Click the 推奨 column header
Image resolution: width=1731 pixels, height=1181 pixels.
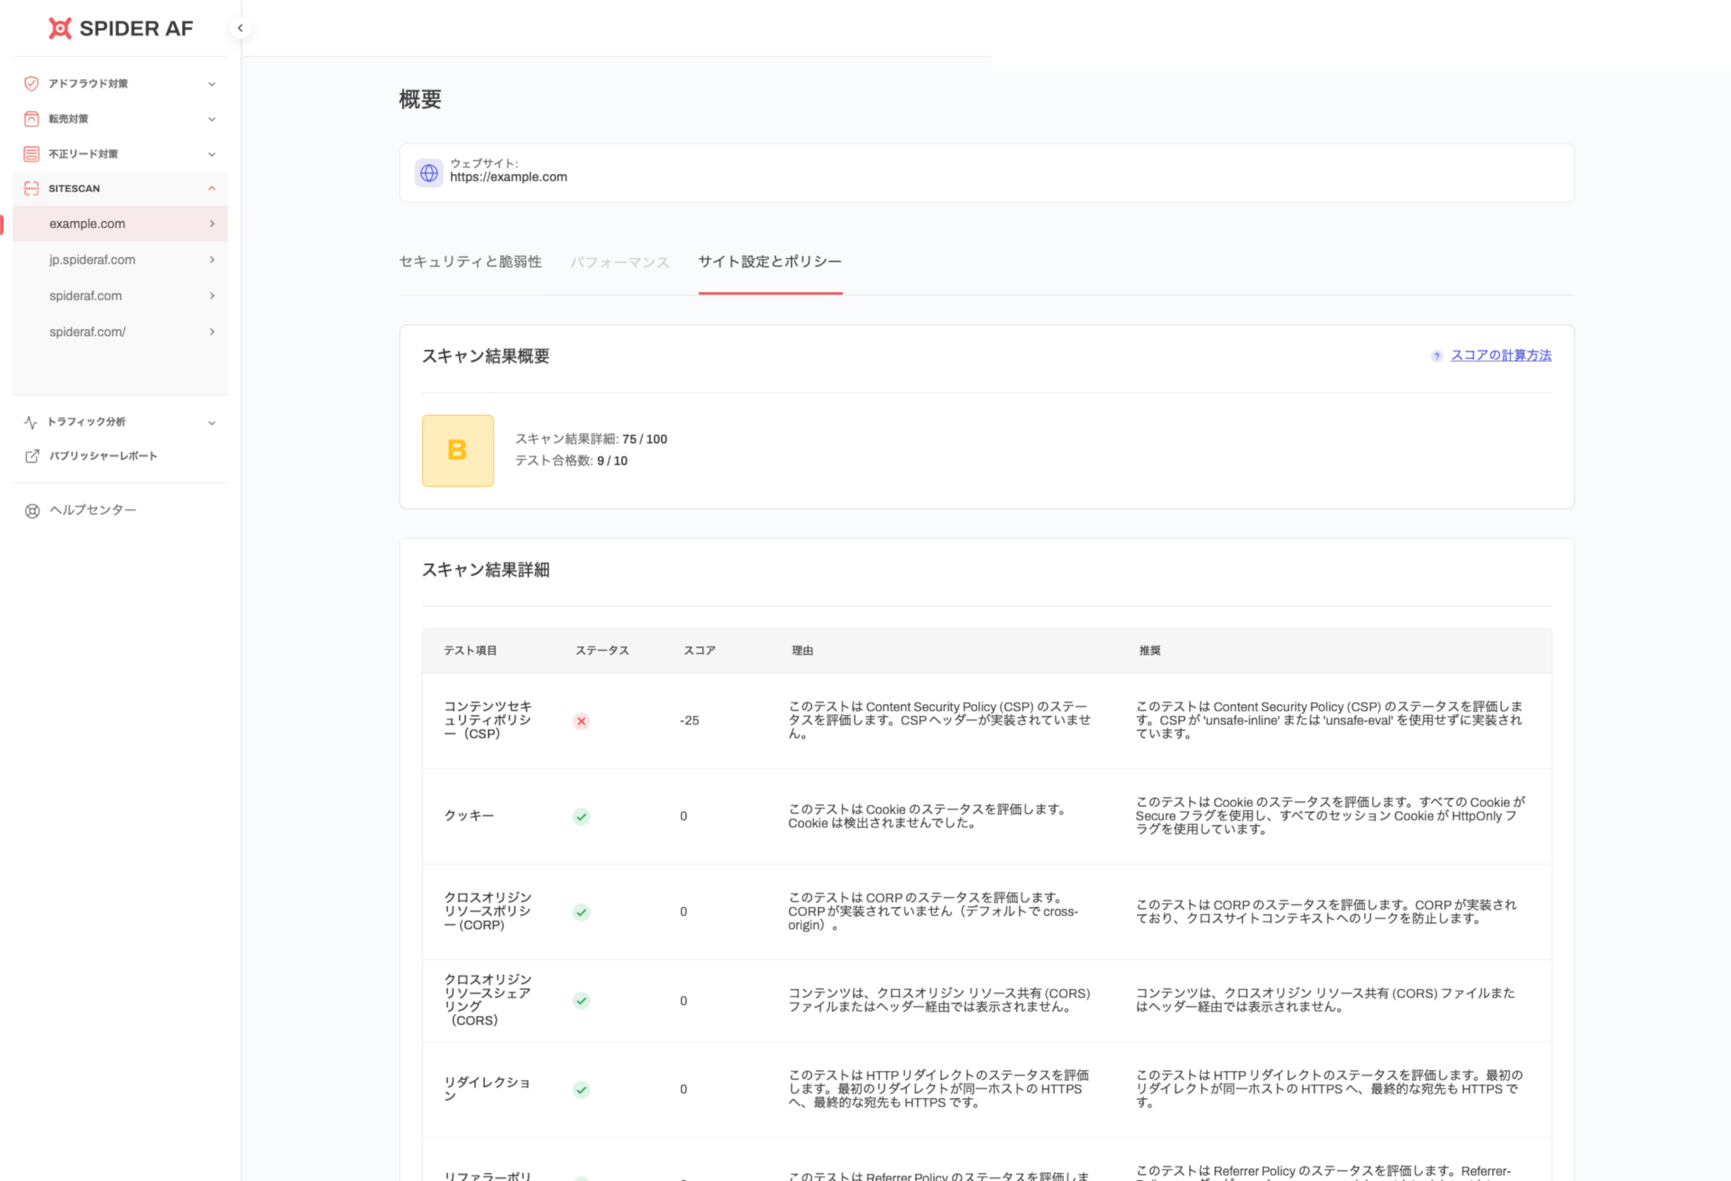(1149, 650)
